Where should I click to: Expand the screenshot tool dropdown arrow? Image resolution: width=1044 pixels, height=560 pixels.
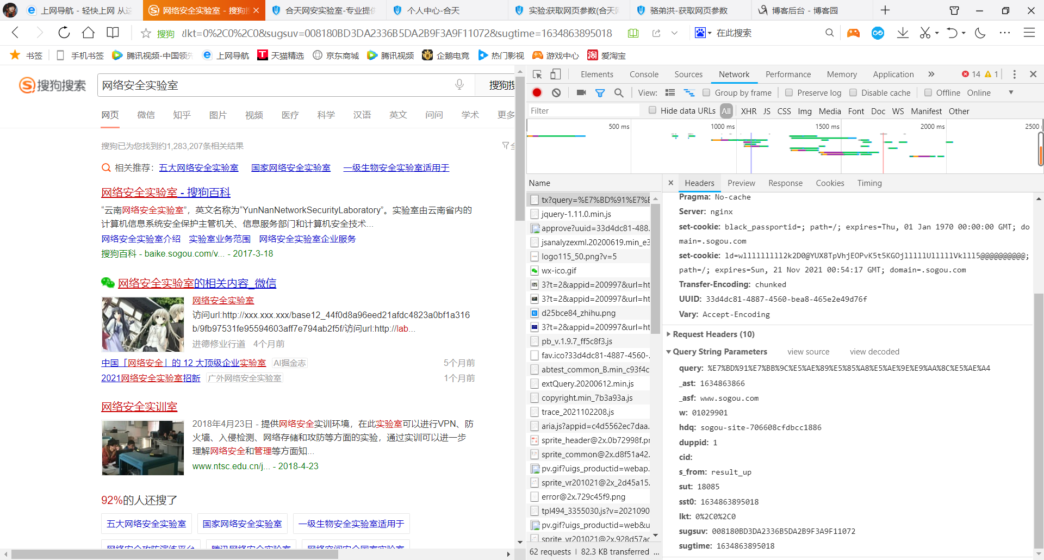pyautogui.click(x=937, y=33)
